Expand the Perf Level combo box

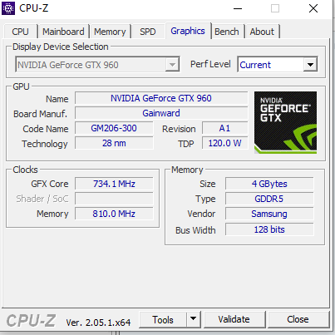pyautogui.click(x=310, y=65)
